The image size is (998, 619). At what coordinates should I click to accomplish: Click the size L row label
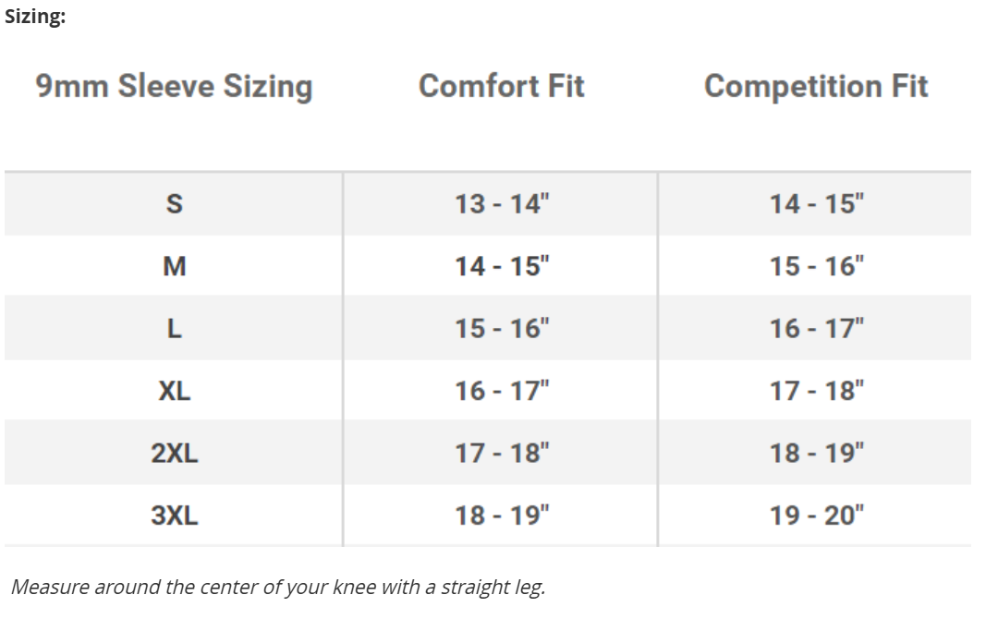174,329
